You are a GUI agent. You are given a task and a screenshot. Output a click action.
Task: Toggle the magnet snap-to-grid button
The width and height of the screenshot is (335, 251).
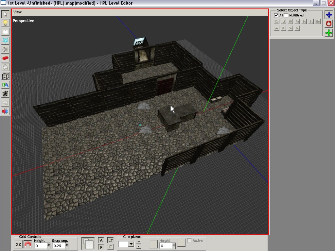[28, 244]
